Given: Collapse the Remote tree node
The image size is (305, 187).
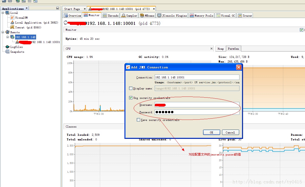Looking at the screenshot, I should (x=3, y=32).
